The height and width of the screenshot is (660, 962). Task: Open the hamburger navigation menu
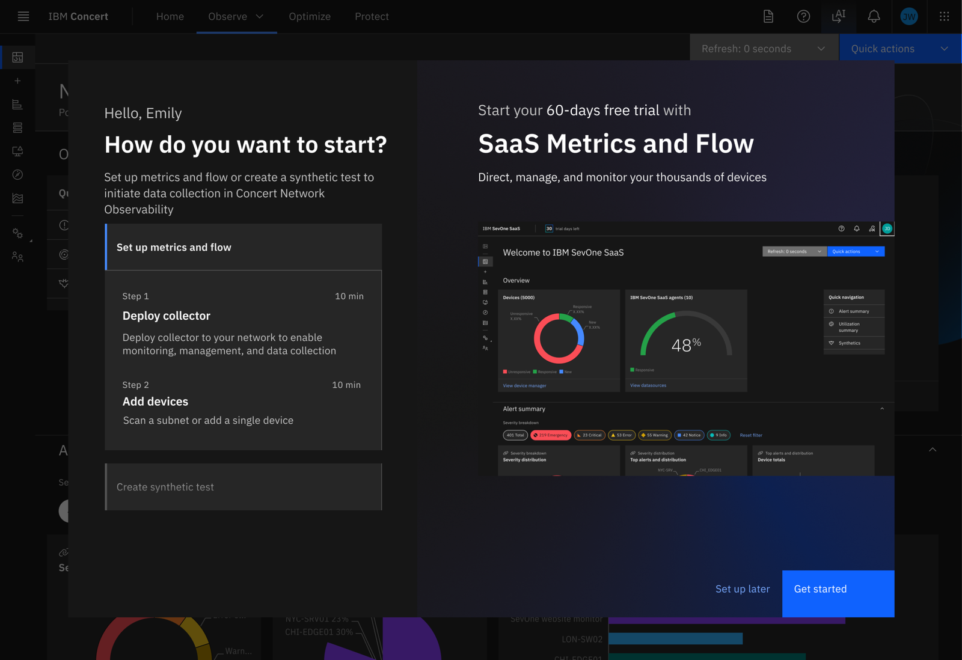point(23,16)
